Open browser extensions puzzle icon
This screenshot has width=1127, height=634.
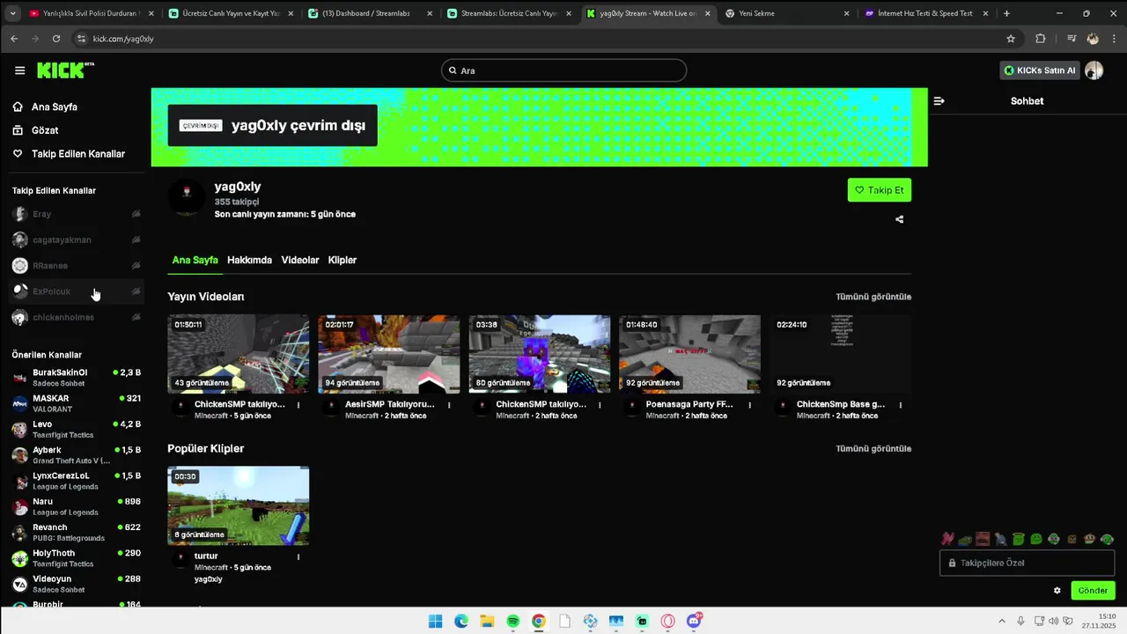pyautogui.click(x=1040, y=39)
